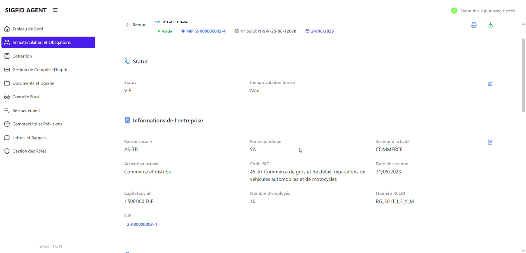The height and width of the screenshot is (253, 526).
Task: Open Gestion de Comptes d'Impôt
Action: [x=40, y=70]
